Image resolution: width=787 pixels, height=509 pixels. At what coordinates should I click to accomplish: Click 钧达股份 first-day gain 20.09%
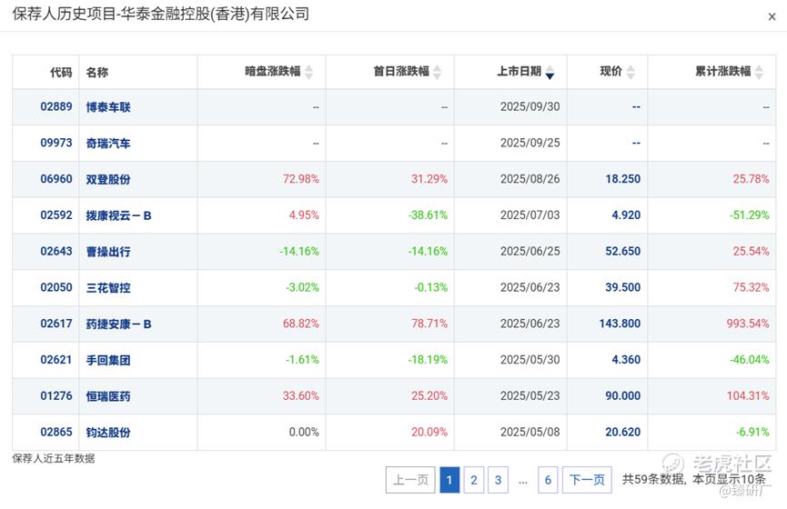429,432
